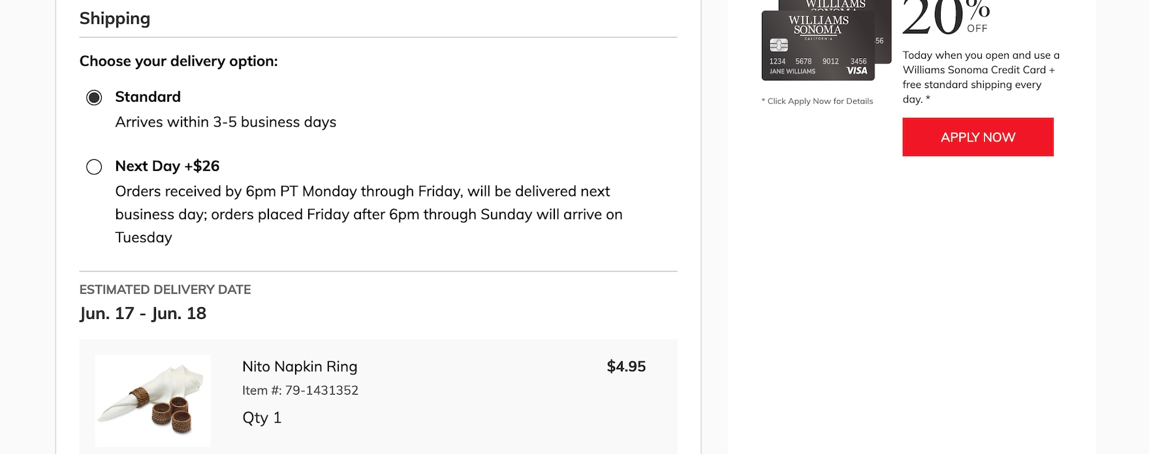
Task: Click the 'Click Apply Now for Details' note
Action: coord(817,101)
